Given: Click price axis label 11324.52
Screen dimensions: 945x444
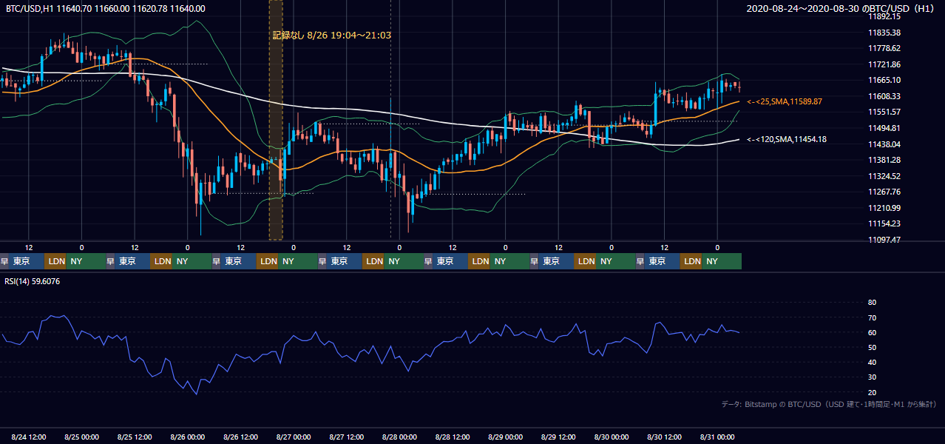Looking at the screenshot, I should [x=884, y=176].
